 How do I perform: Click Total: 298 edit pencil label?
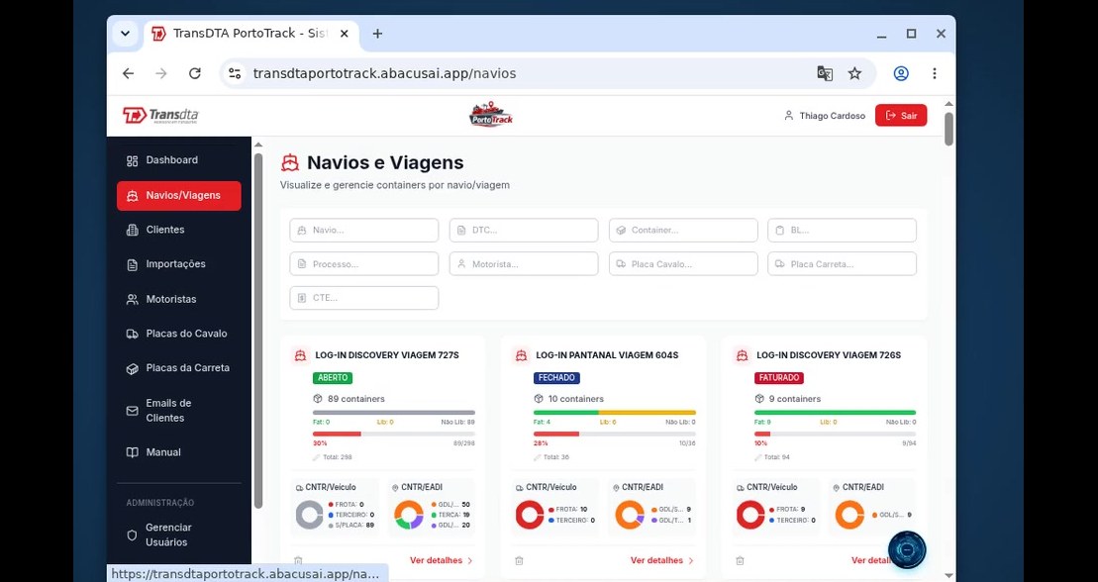point(333,457)
